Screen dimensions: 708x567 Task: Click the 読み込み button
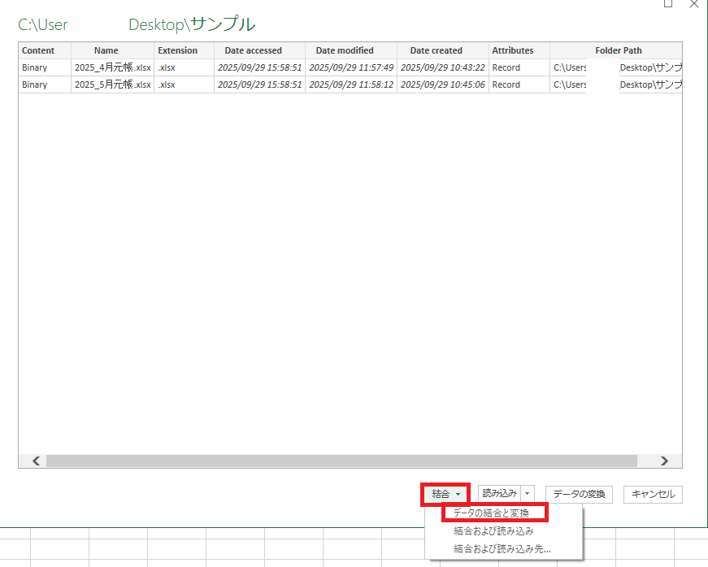(x=499, y=493)
